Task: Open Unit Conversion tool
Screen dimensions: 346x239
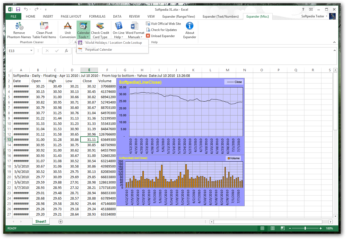Action: click(x=68, y=30)
